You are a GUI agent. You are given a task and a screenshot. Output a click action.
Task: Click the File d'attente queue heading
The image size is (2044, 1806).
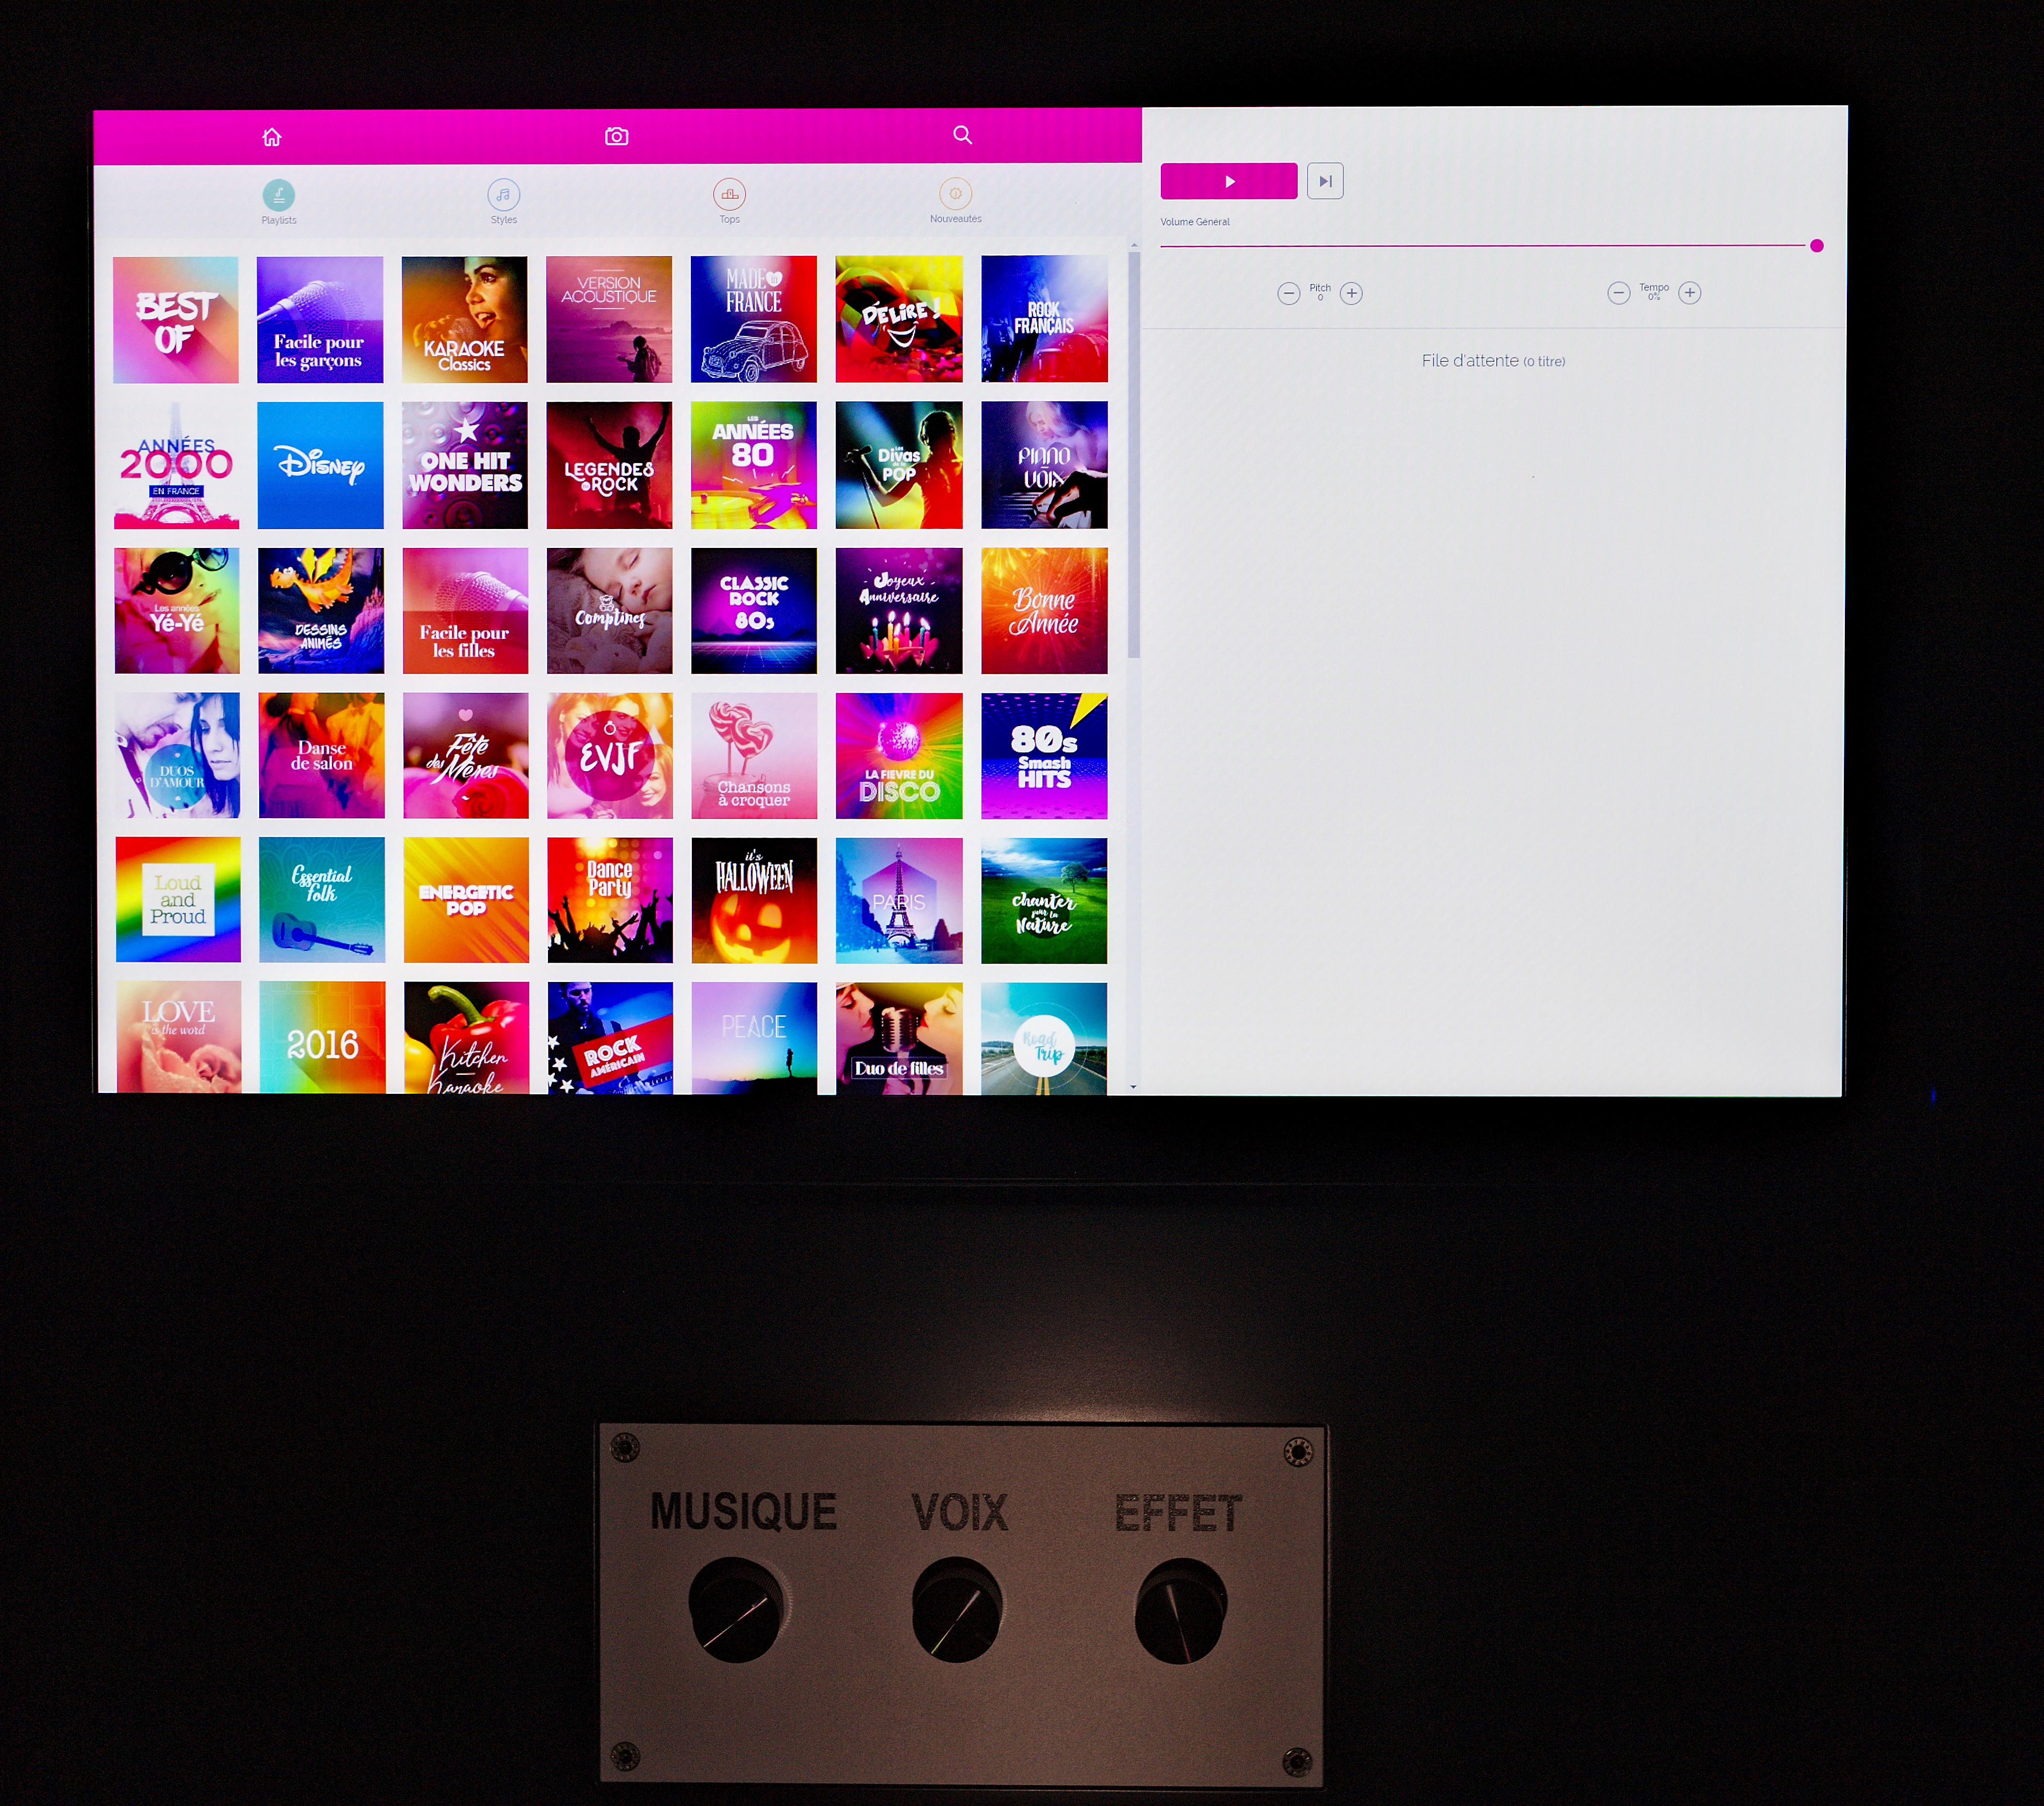(1493, 361)
